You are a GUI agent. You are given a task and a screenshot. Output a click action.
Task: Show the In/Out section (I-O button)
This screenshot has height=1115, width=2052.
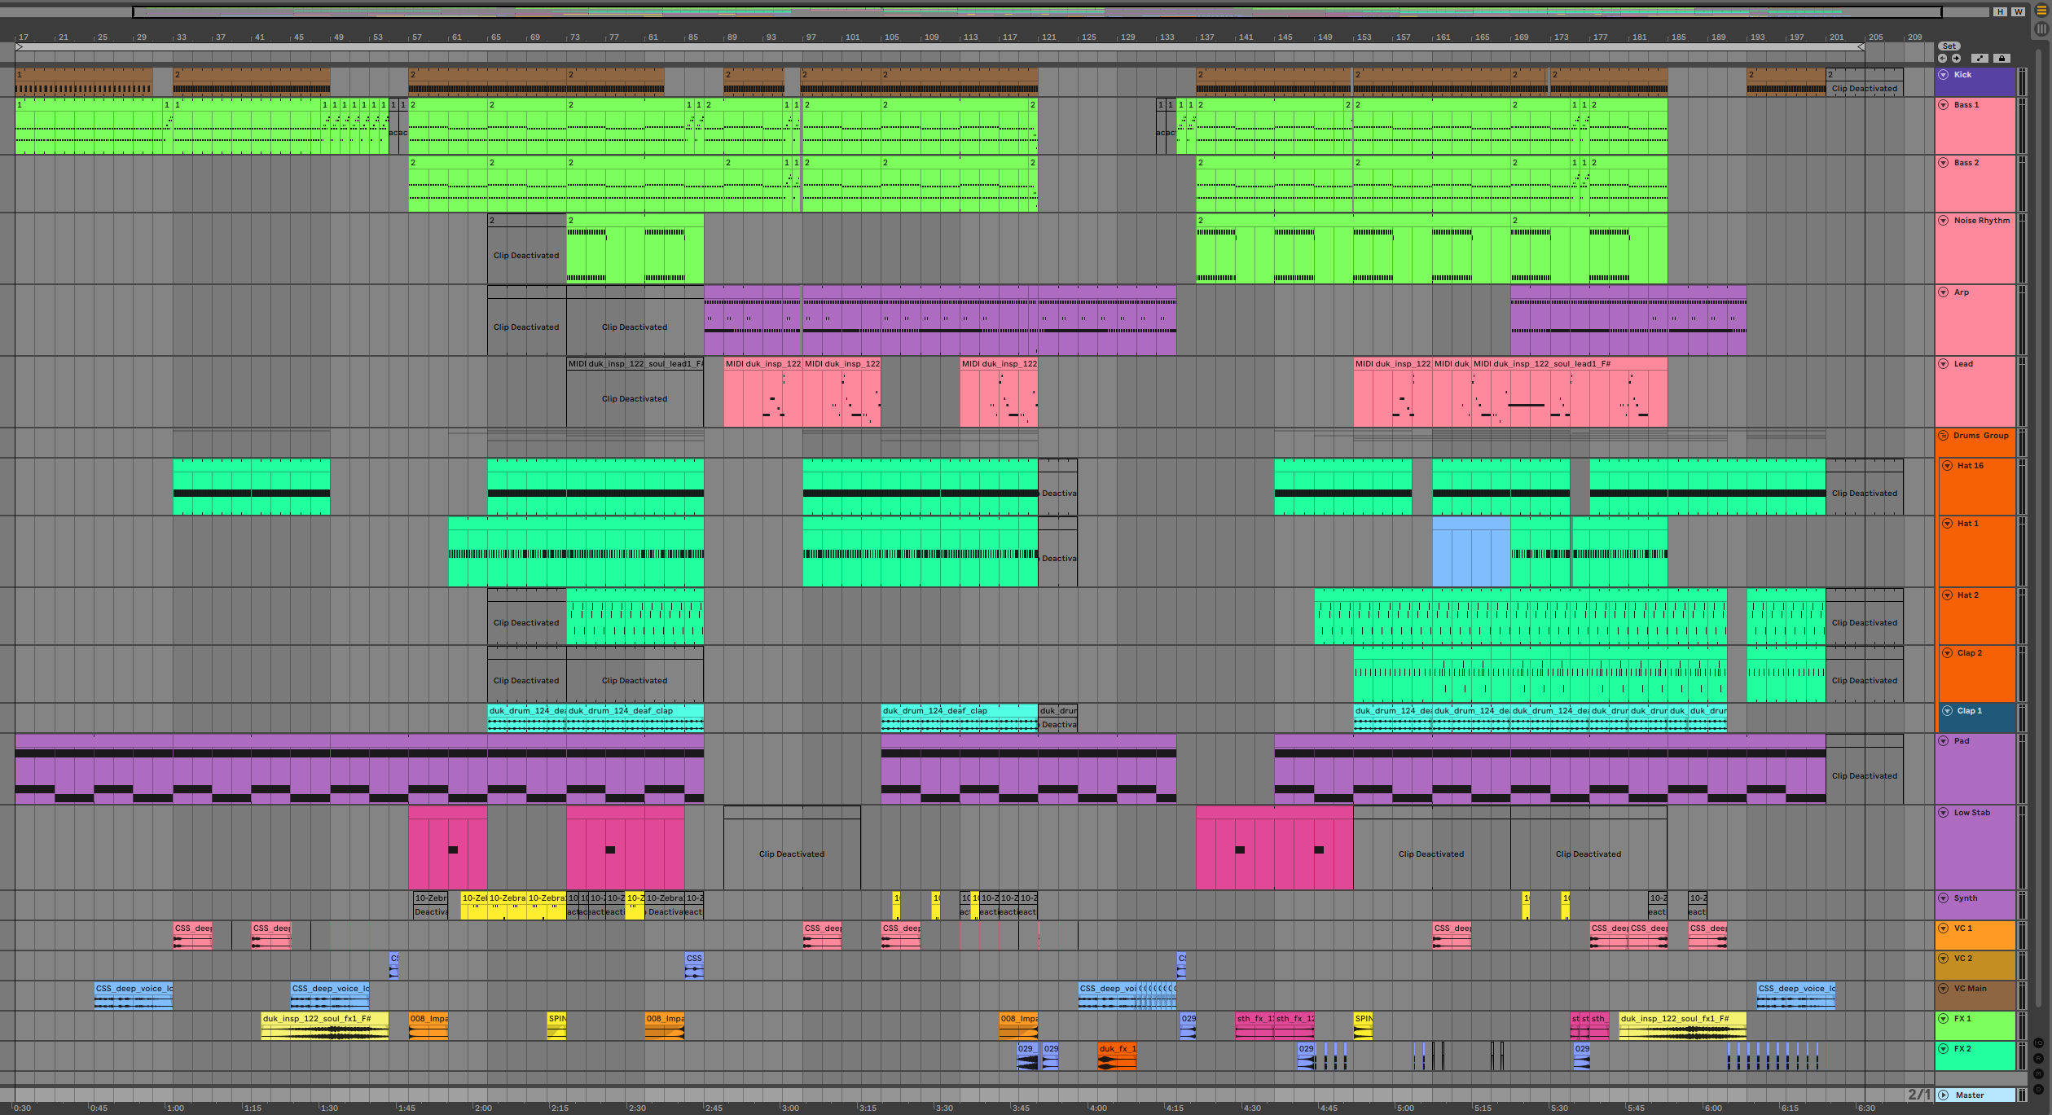pos(2039,1043)
